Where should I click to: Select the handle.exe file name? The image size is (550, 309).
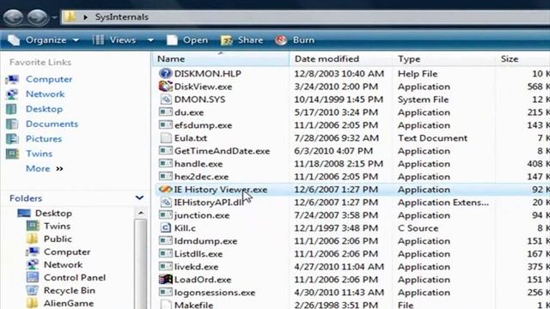(x=199, y=164)
